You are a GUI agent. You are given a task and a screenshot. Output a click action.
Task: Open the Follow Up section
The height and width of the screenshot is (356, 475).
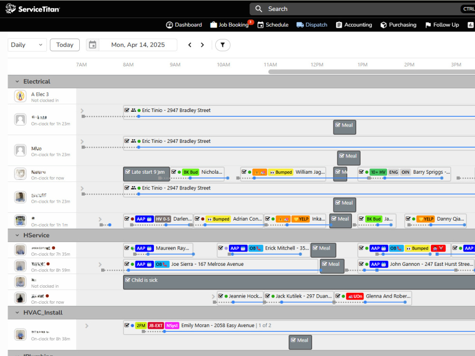[x=442, y=25]
